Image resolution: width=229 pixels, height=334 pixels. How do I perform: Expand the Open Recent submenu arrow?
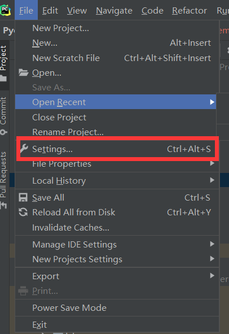click(212, 102)
